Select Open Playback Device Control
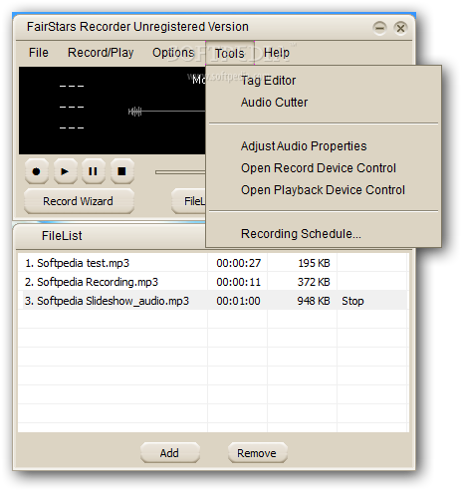462x491 pixels. click(323, 190)
